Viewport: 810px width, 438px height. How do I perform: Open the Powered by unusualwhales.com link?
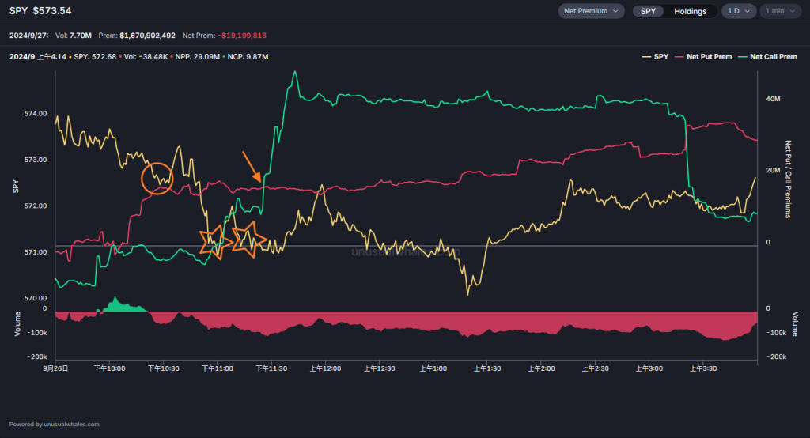(x=55, y=424)
